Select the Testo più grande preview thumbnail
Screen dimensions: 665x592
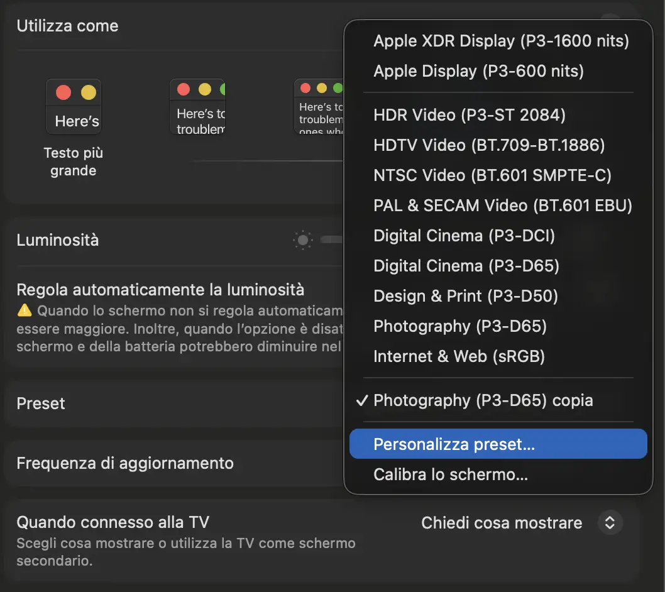(x=74, y=106)
